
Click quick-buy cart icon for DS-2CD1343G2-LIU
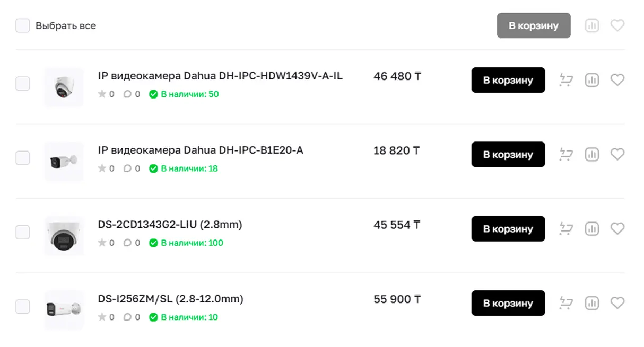[566, 229]
